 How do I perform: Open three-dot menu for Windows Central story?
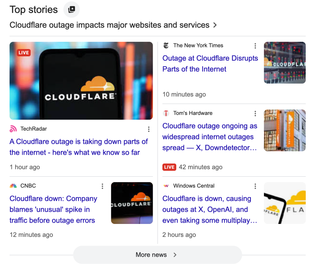tap(255, 186)
